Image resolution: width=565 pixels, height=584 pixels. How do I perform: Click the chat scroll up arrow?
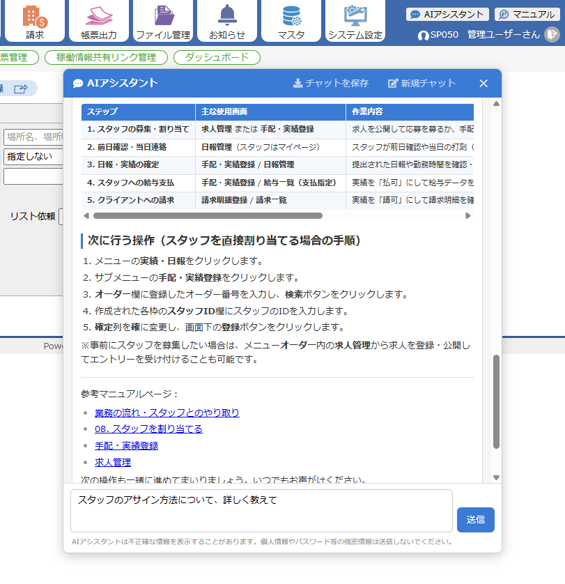pos(496,104)
